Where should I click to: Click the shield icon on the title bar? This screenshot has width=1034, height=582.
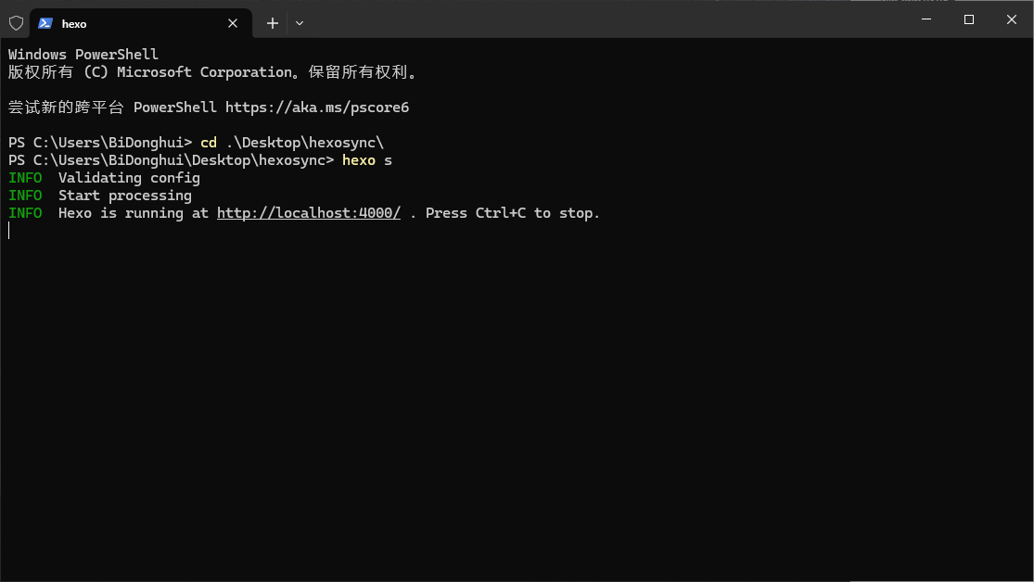15,23
